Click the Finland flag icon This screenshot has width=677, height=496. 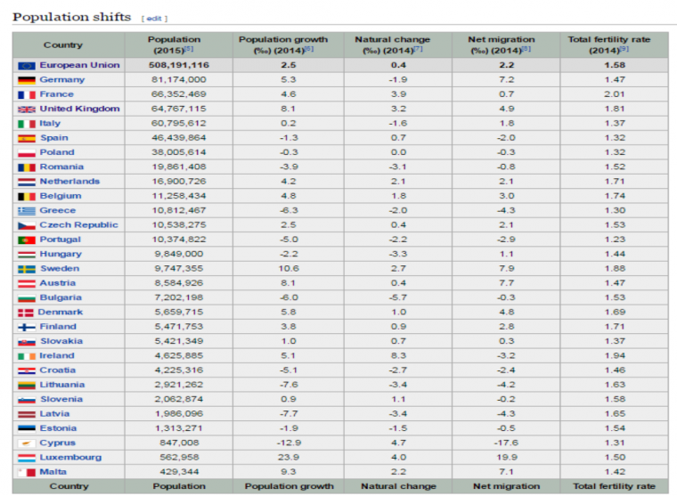[x=27, y=328]
